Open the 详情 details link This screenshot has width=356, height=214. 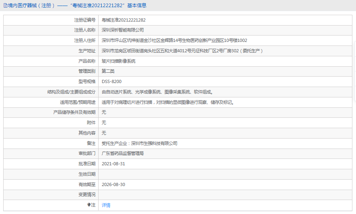pyautogui.click(x=106, y=205)
